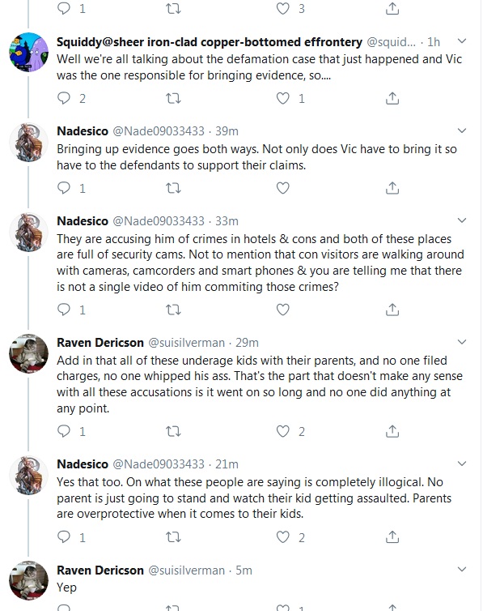Open Raven Dericson's cat avatar on 'Yep' tweet
The height and width of the screenshot is (611, 483).
pos(29,580)
